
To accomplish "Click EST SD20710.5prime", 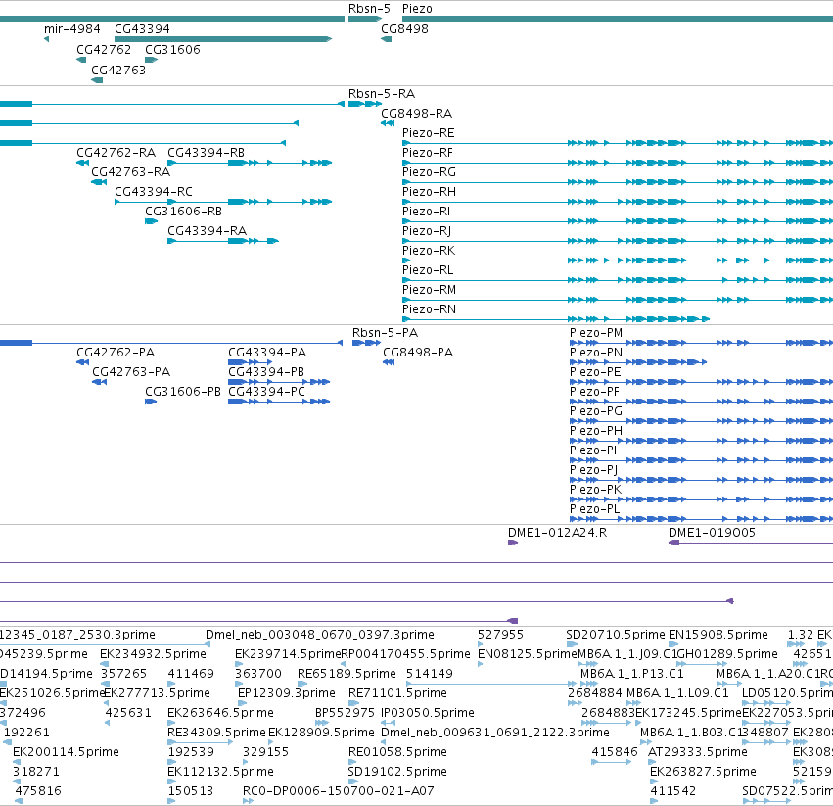I will tap(615, 635).
